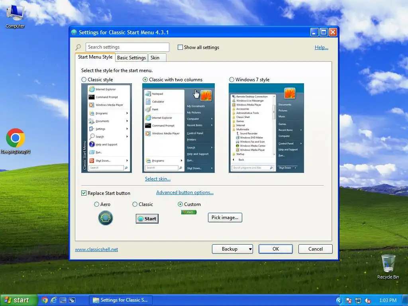Image resolution: width=408 pixels, height=306 pixels.
Task: Click the Classic Shell title bar icon
Action: pos(74,32)
